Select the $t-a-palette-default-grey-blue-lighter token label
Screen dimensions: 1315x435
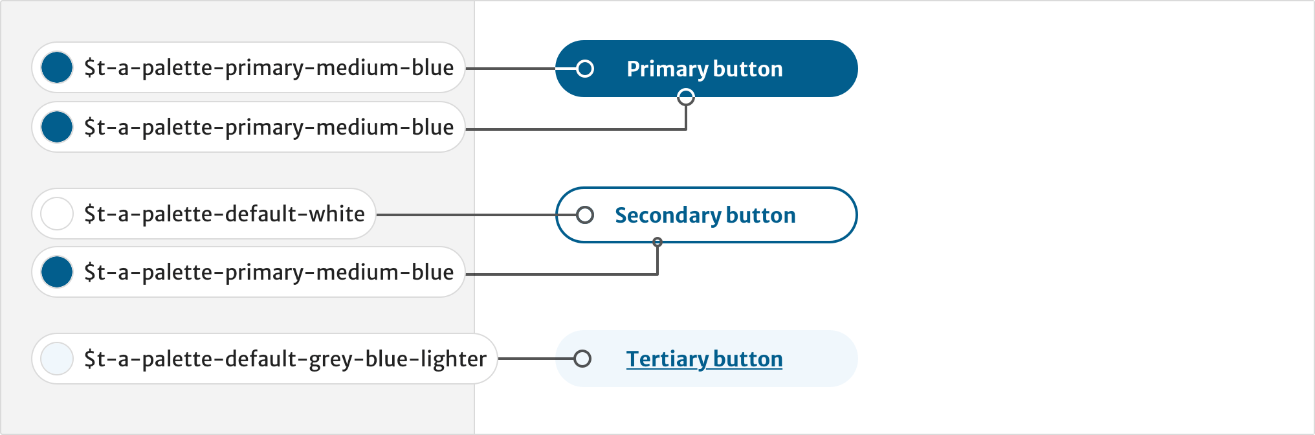285,359
